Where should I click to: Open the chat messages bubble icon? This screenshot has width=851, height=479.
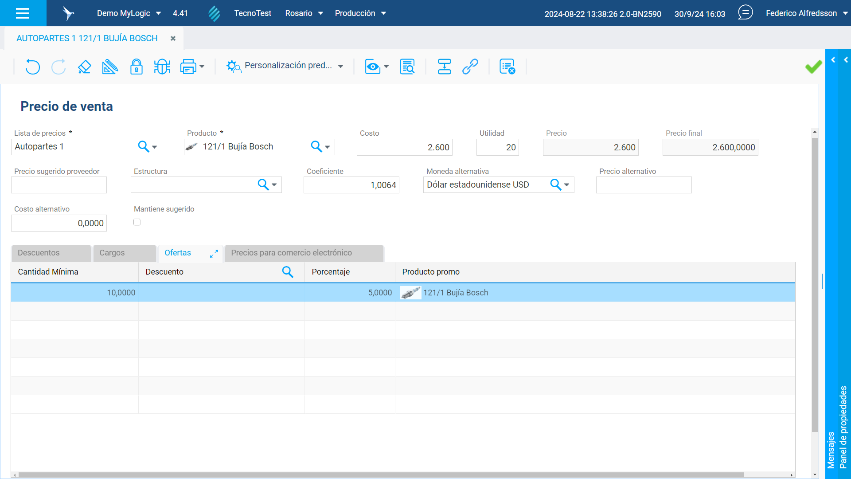[746, 12]
